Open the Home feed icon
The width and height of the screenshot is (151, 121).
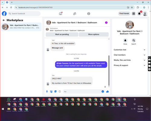coord(60,14)
